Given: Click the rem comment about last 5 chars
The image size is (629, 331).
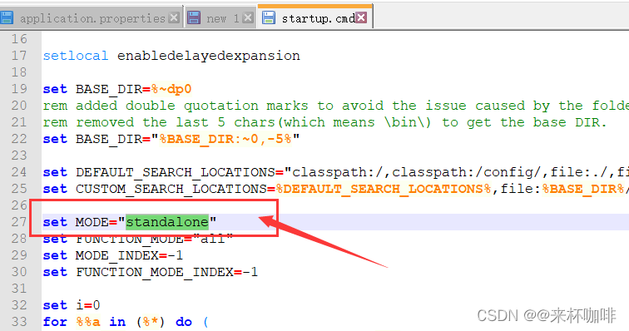Looking at the screenshot, I should point(325,122).
